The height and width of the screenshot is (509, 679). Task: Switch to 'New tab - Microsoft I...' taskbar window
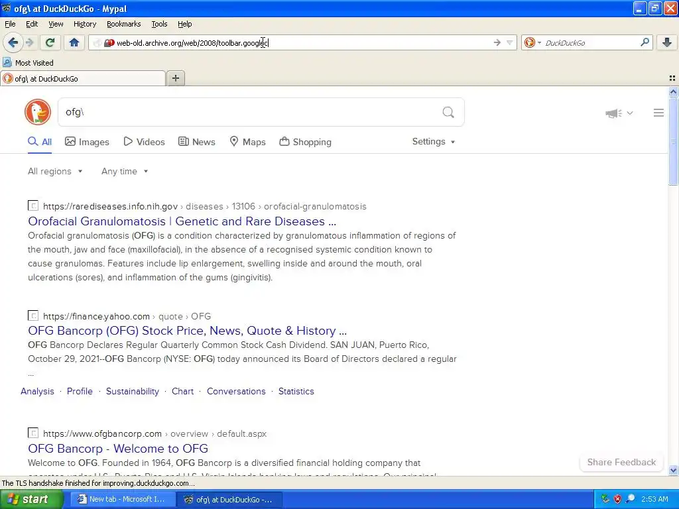[x=123, y=500]
